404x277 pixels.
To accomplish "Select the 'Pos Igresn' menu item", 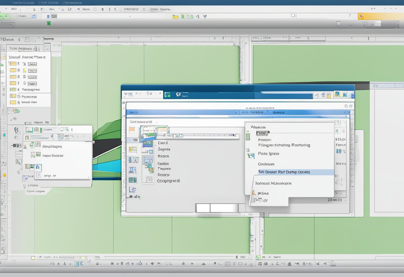I will (268, 154).
